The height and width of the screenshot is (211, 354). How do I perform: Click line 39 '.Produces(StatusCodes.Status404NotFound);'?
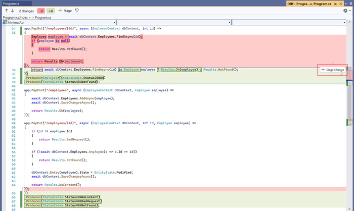coord(62,82)
